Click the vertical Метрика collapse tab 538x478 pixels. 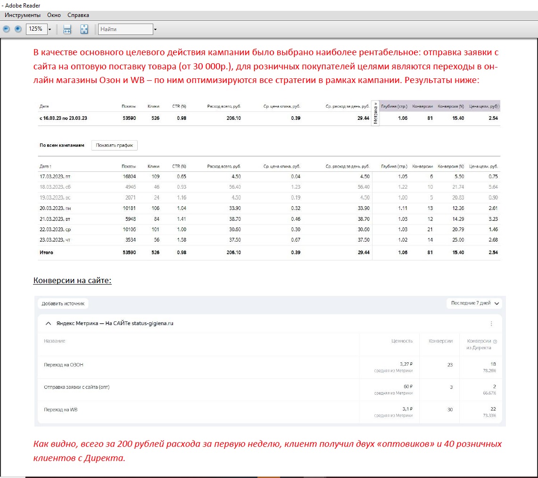pyautogui.click(x=375, y=113)
